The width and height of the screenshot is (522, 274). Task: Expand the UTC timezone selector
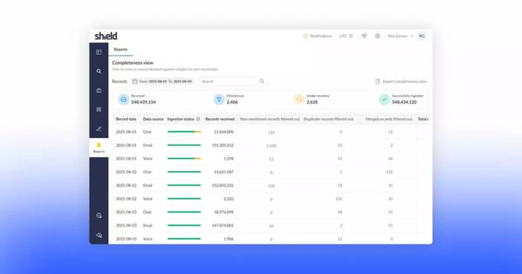click(x=345, y=36)
